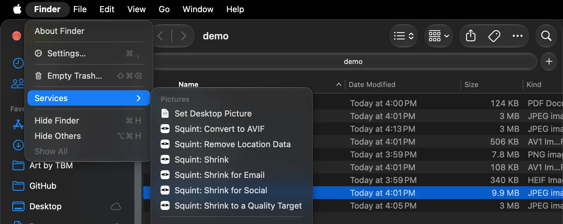Select the 124 KB PDF file row
Screen dimensions: 563x224
(x=438, y=103)
